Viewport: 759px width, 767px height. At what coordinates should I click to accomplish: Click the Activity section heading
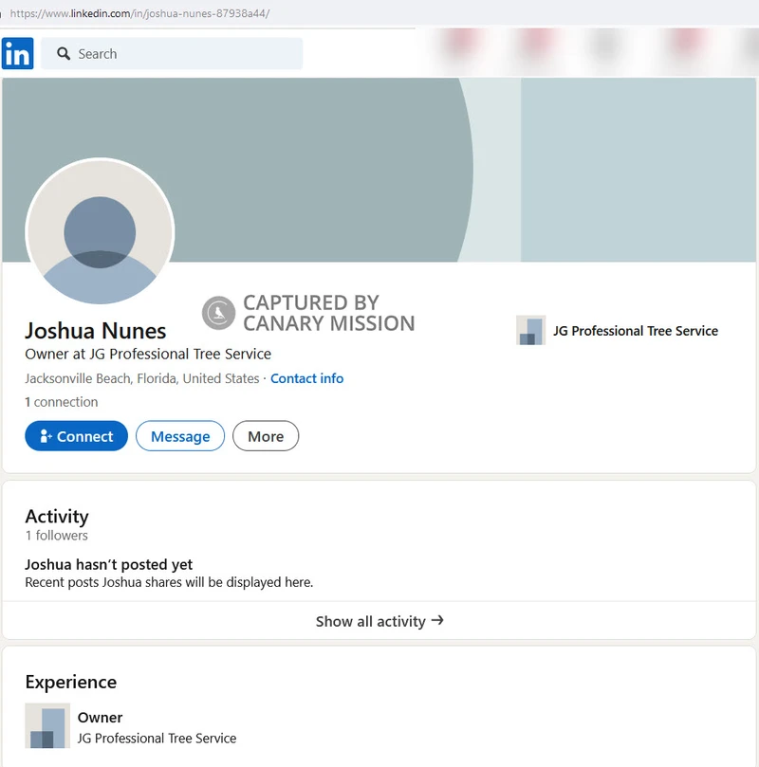point(57,517)
